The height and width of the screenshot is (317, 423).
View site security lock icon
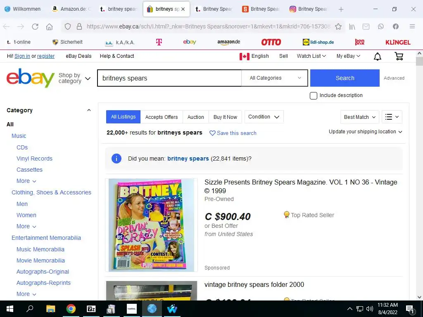point(79,26)
